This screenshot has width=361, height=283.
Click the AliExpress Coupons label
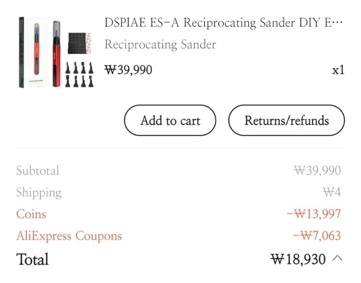(69, 236)
